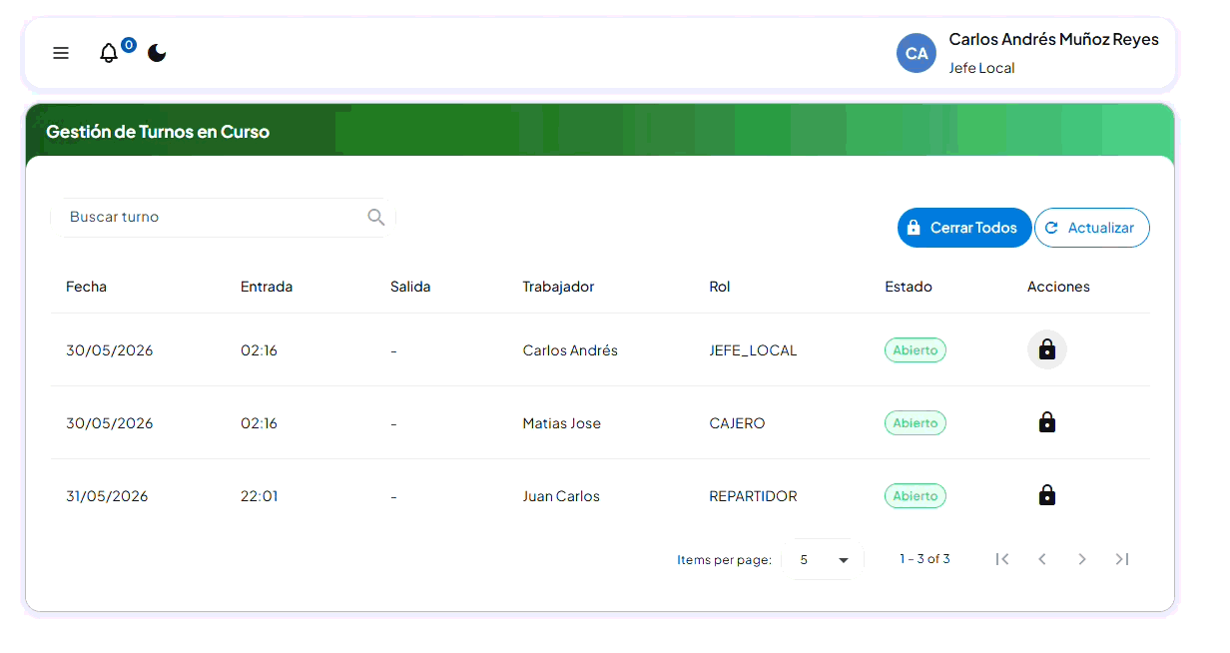Click date 31/05/2026

pyautogui.click(x=107, y=496)
